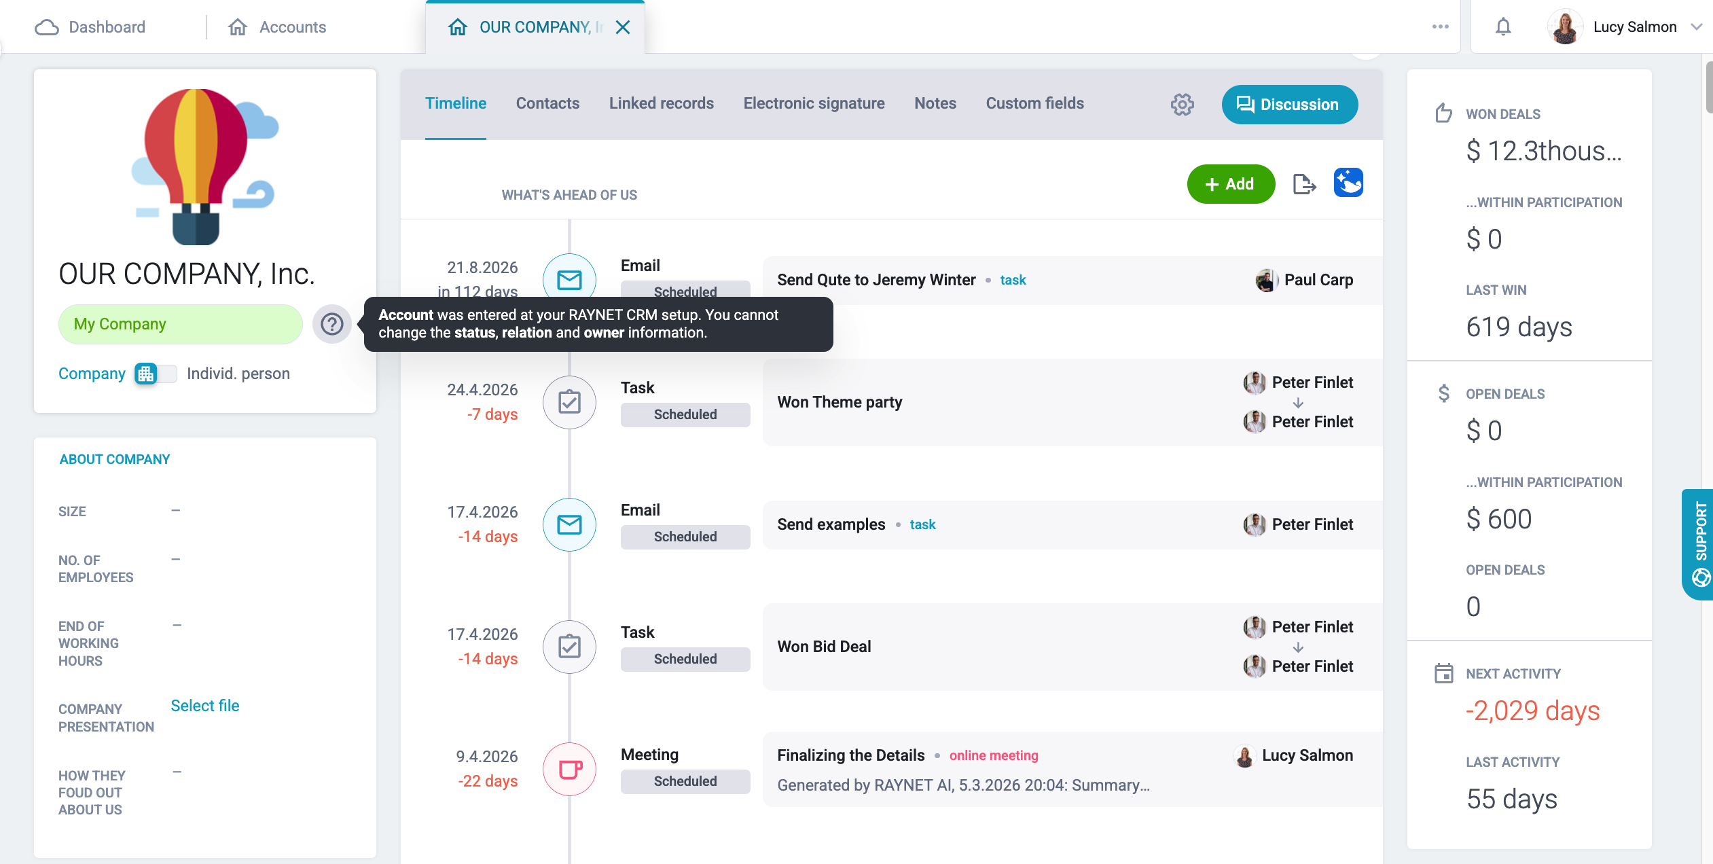The image size is (1713, 864).
Task: Click Select file for company presentation
Action: tap(204, 706)
